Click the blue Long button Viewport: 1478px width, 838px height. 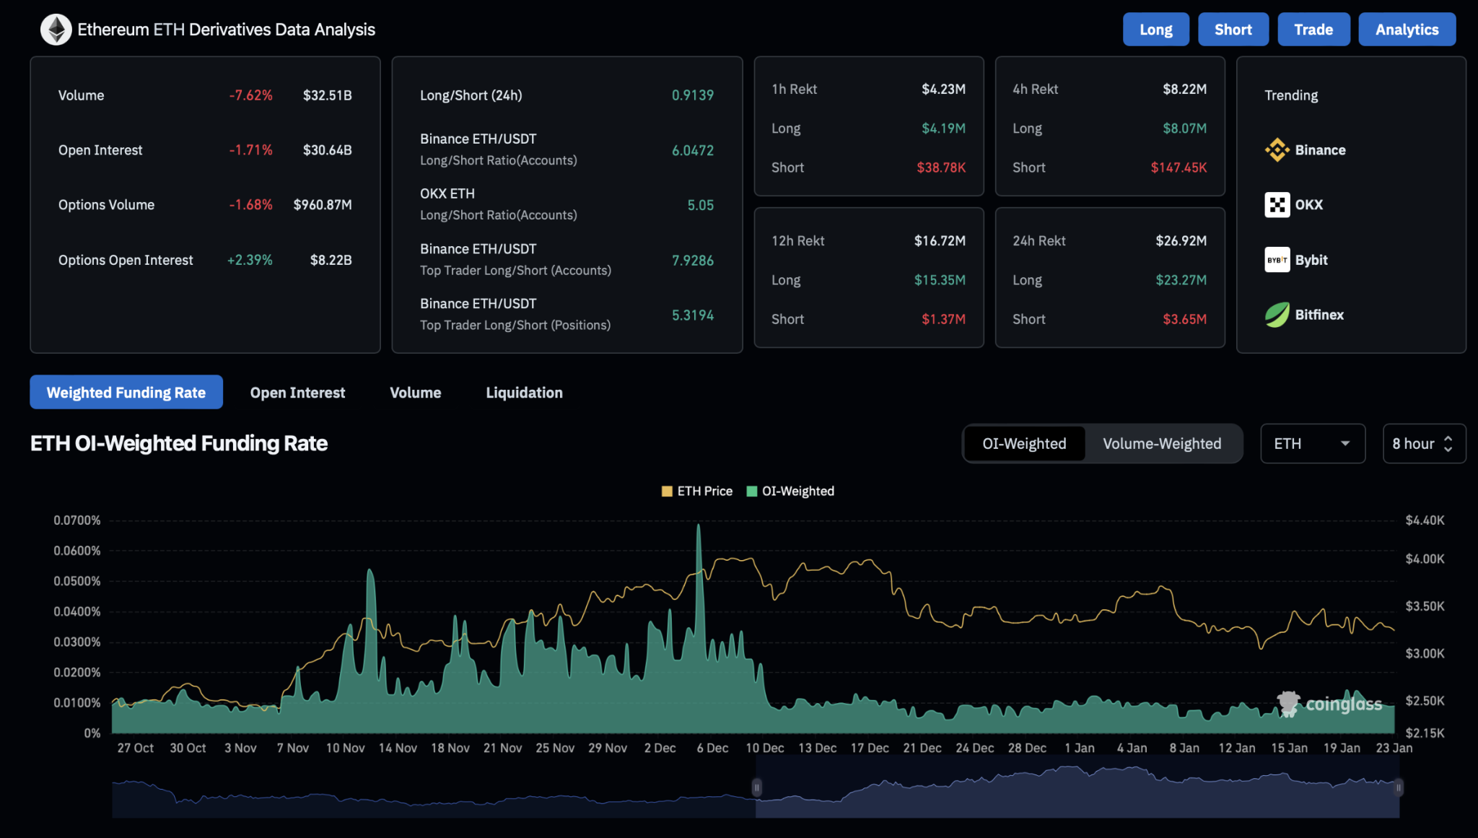coord(1155,30)
